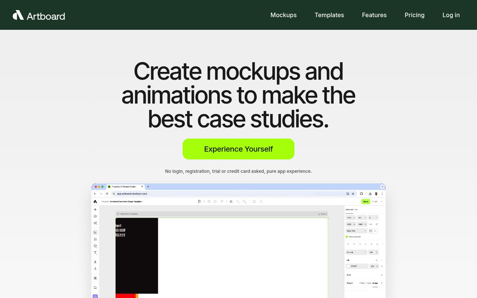
Task: Expand the tab search chevron in preview browser
Action: click(382, 187)
